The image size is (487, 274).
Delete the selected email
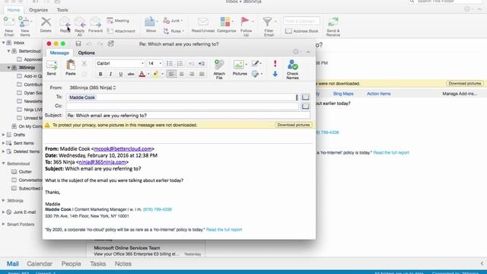pos(46,24)
